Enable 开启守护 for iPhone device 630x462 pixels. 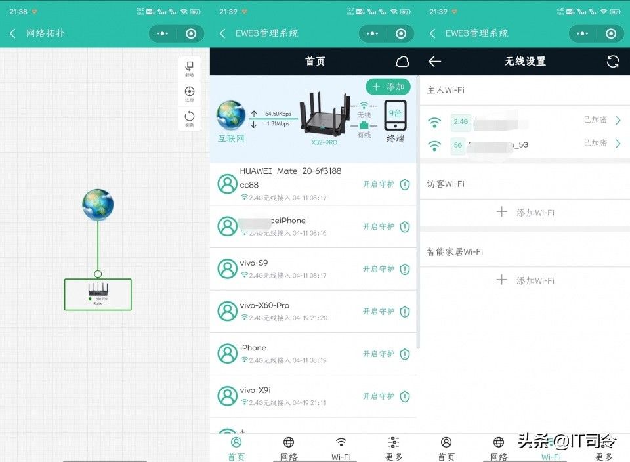(x=386, y=354)
